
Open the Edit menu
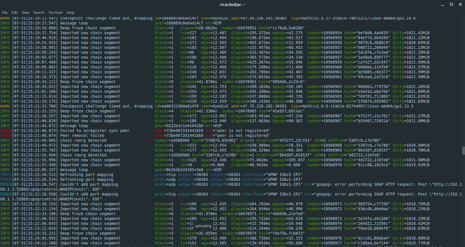pos(14,12)
